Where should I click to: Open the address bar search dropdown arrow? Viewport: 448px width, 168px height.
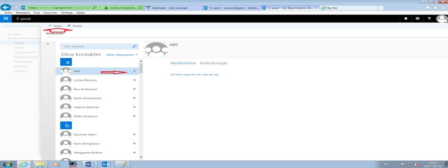point(100,8)
